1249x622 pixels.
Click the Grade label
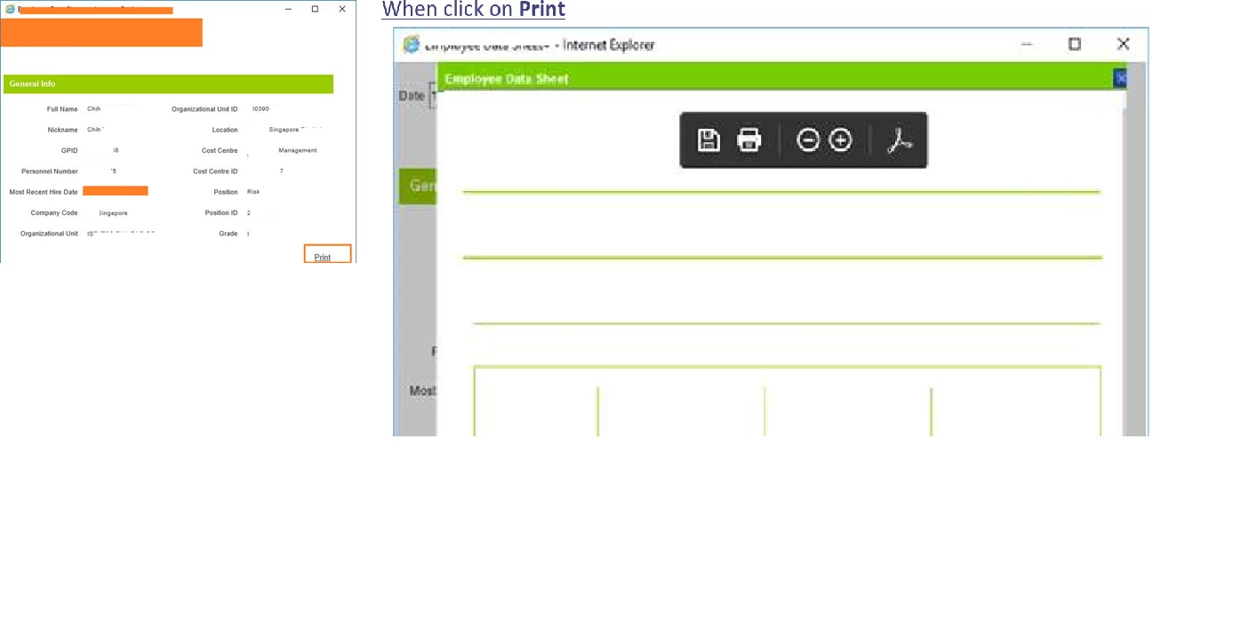(x=228, y=234)
